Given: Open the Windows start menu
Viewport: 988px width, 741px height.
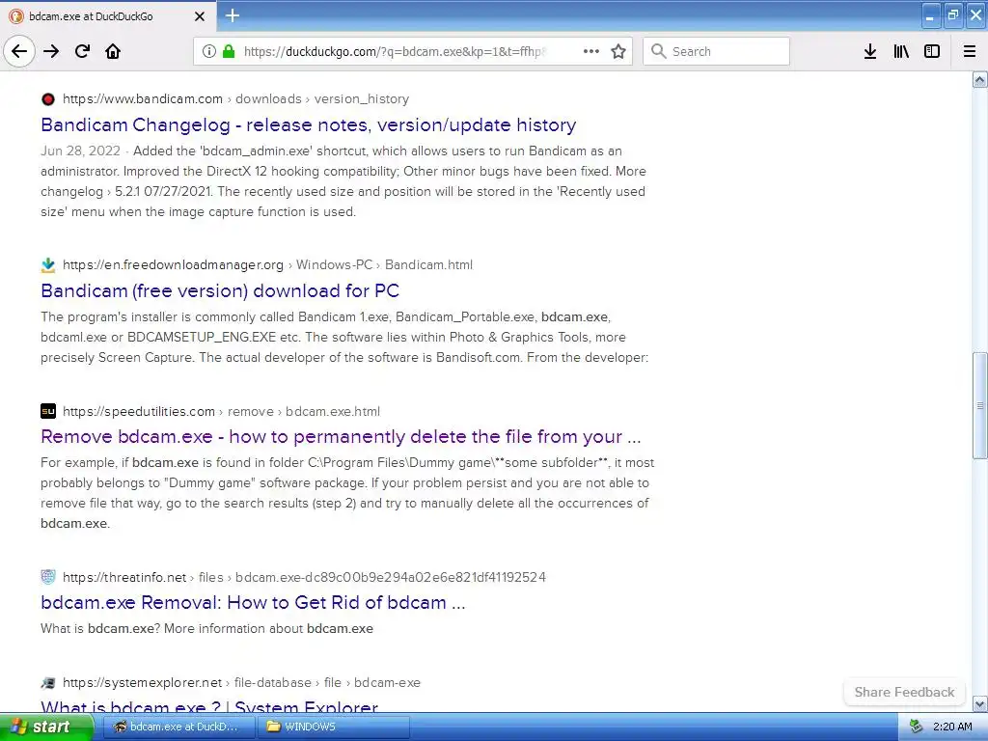Looking at the screenshot, I should point(46,727).
